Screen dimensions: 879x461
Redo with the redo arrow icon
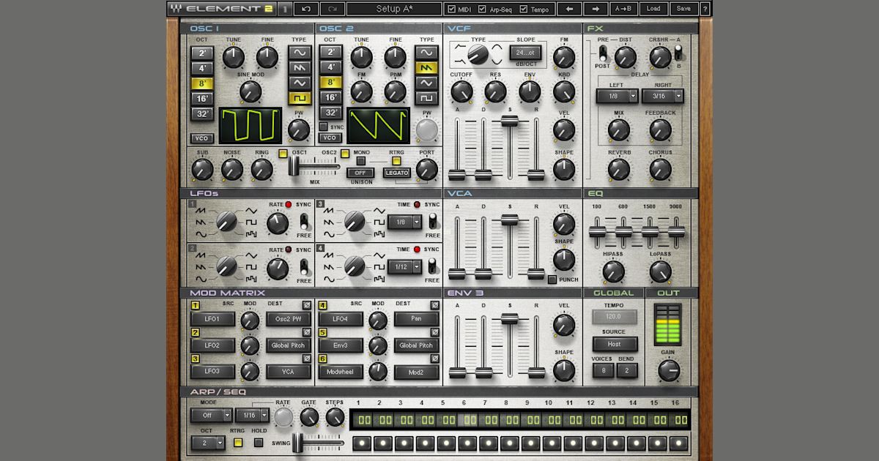pyautogui.click(x=332, y=9)
